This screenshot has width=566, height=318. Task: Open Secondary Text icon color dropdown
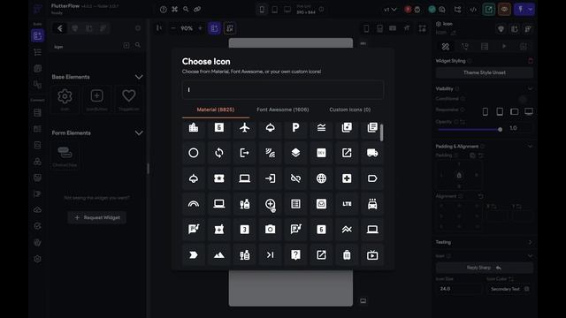click(509, 289)
